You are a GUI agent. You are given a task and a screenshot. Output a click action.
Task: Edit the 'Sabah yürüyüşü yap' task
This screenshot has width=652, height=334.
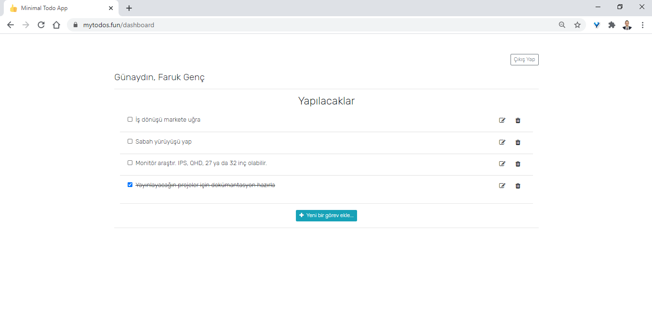[x=502, y=142]
